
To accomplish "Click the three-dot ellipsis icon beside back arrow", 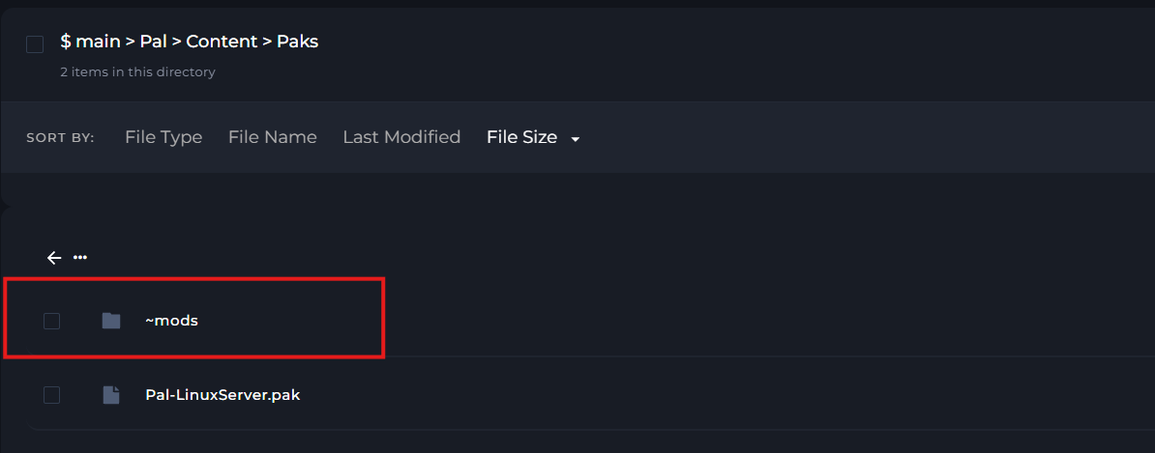I will click(x=80, y=258).
